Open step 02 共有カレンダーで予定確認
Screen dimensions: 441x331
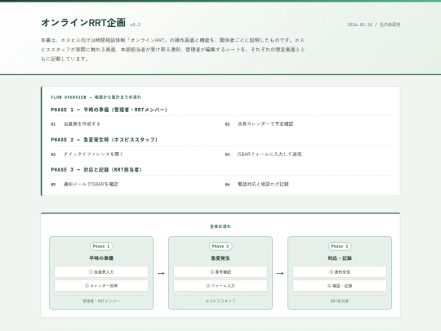click(x=259, y=124)
